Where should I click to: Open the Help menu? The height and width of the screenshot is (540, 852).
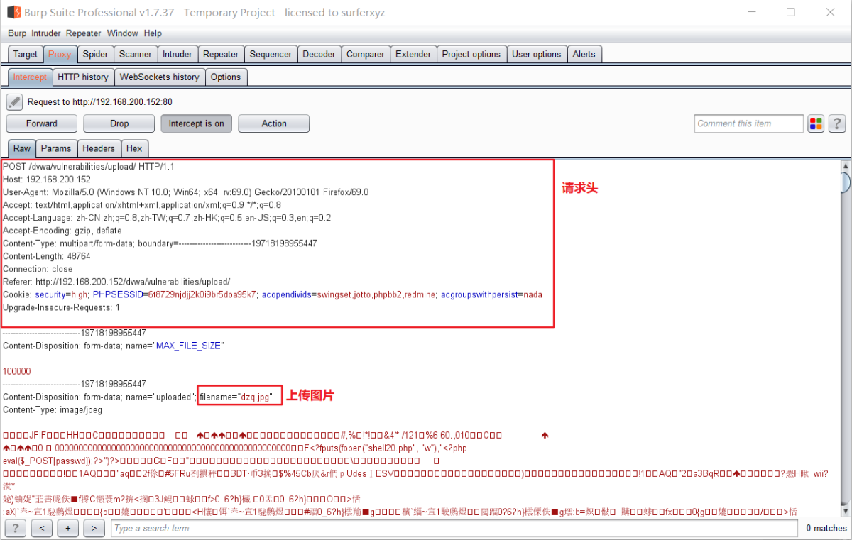[x=153, y=33]
